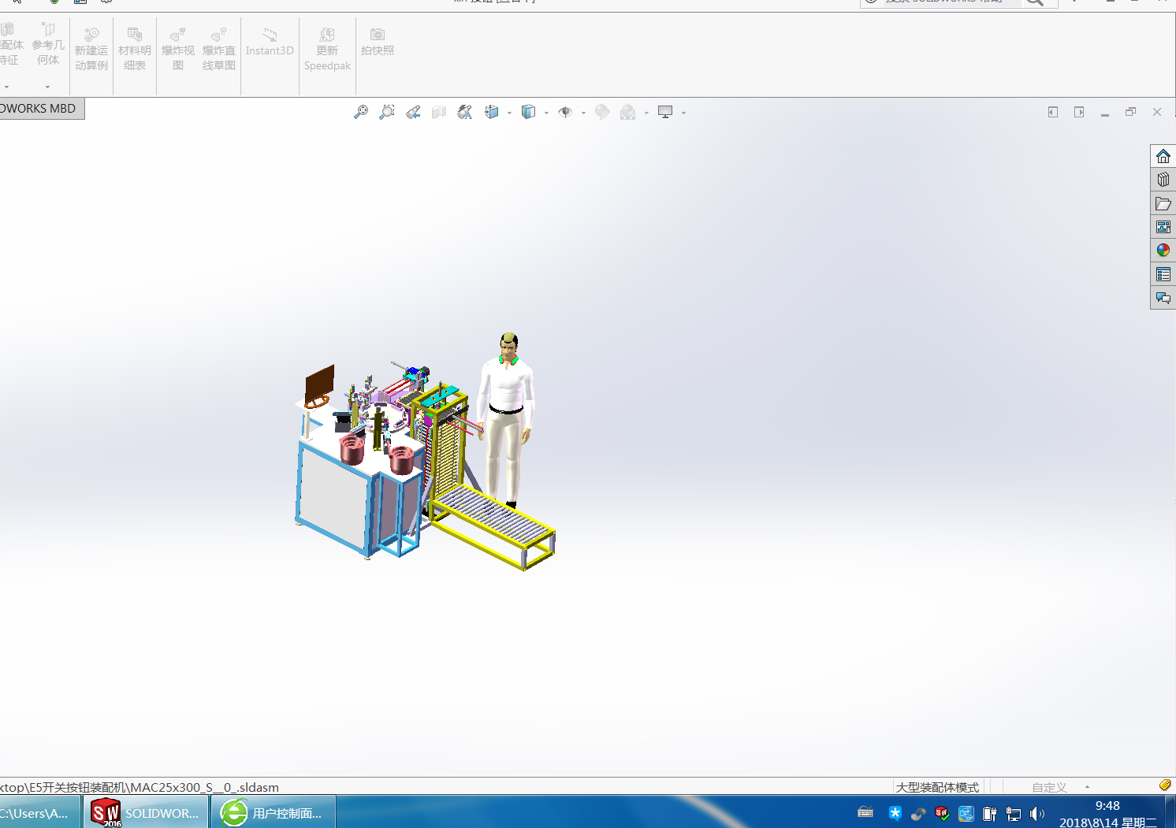This screenshot has height=828, width=1176.
Task: Click the blue star tray icon
Action: [x=895, y=813]
